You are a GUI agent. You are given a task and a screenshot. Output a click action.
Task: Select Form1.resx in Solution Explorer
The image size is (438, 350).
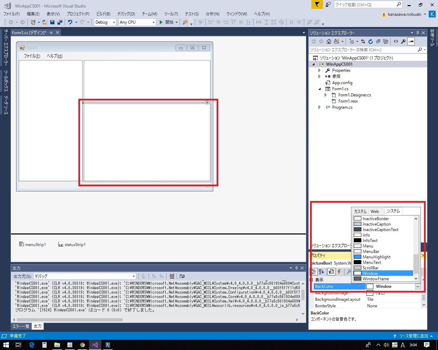[348, 101]
